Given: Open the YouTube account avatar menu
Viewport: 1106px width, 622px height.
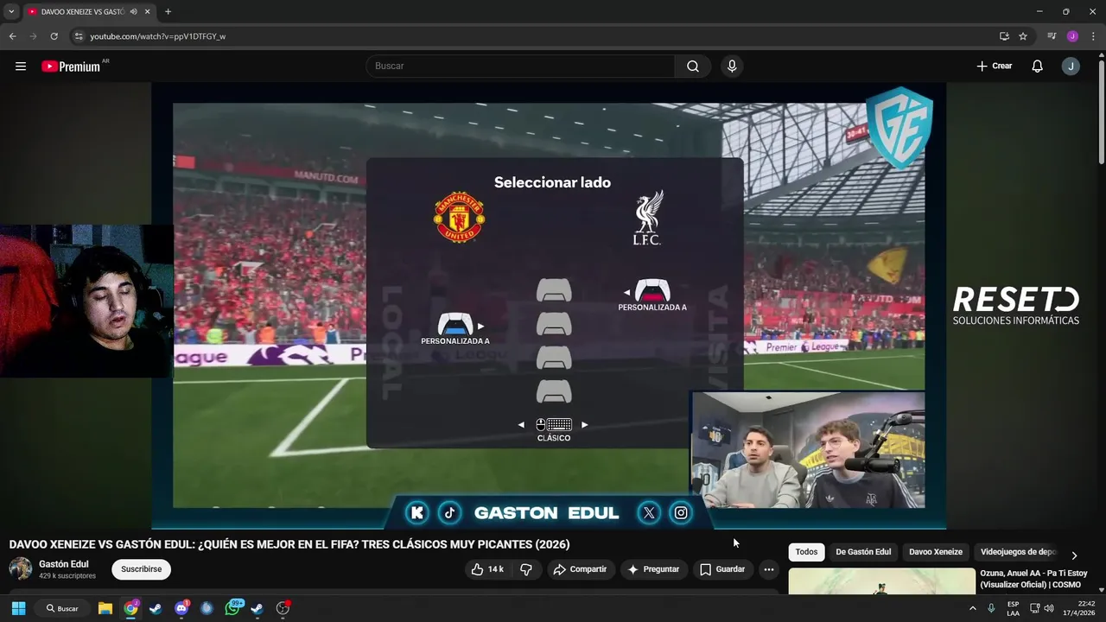Looking at the screenshot, I should click(x=1071, y=66).
